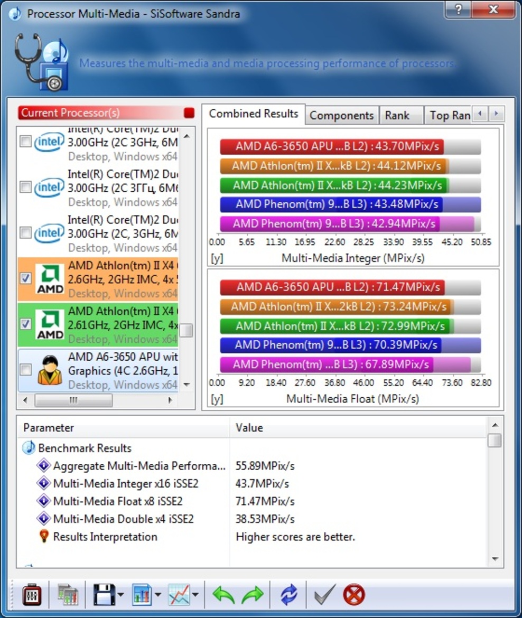Click processor list horizontal scroll-right arrow
This screenshot has width=522, height=618.
[x=170, y=400]
